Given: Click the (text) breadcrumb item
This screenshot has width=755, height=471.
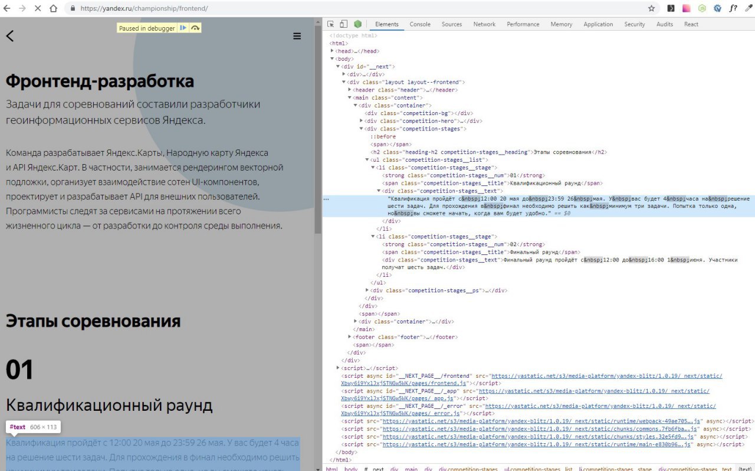Looking at the screenshot, I should click(x=745, y=469).
